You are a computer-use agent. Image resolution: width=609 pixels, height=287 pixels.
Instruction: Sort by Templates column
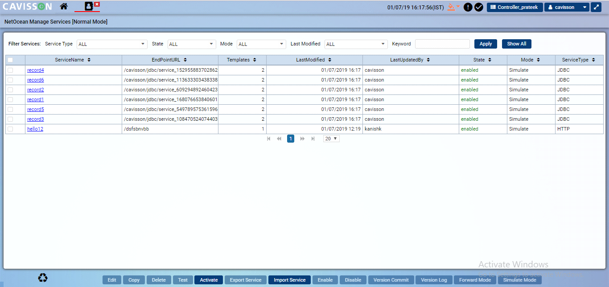(255, 60)
